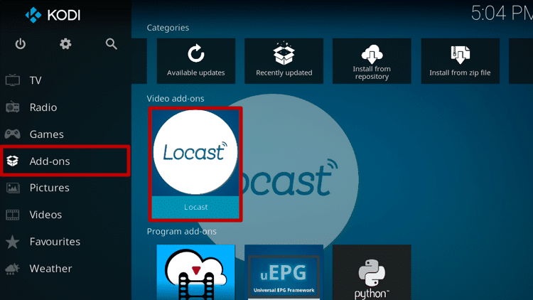Open the uEPG Universal EPG Framework add-on

pyautogui.click(x=284, y=272)
